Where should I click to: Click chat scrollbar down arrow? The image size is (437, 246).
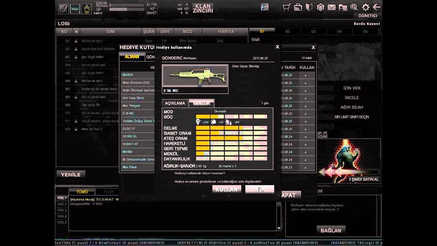tap(279, 228)
